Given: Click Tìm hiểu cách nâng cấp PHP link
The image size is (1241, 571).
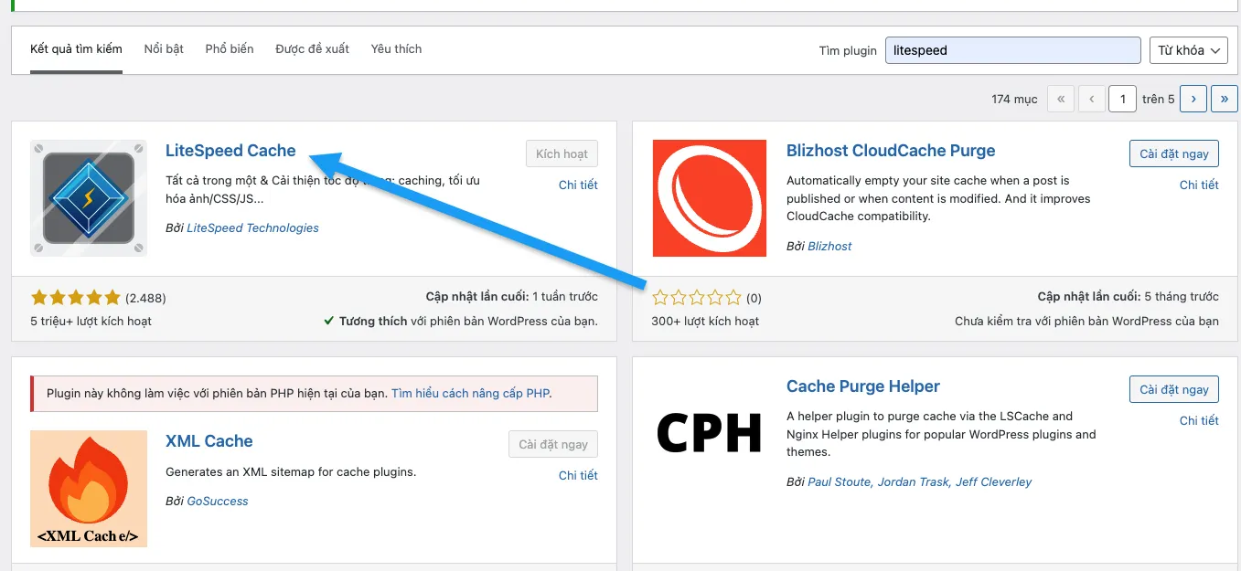Looking at the screenshot, I should [470, 394].
